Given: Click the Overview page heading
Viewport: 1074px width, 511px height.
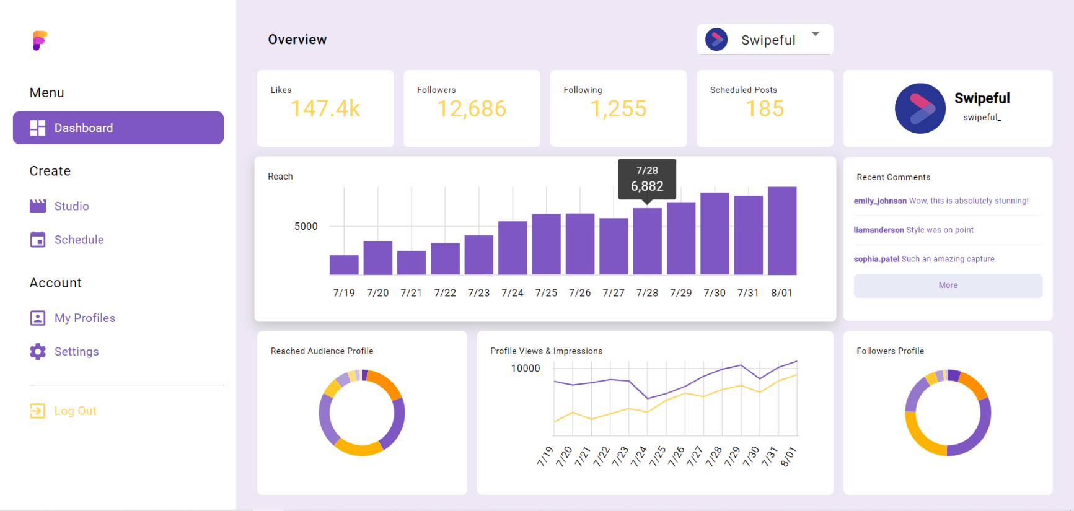Looking at the screenshot, I should point(297,40).
